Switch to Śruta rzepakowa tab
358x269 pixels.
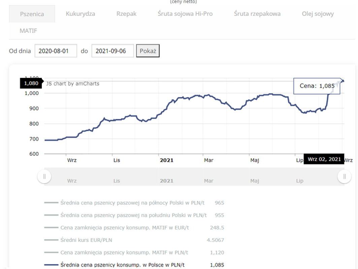click(257, 14)
